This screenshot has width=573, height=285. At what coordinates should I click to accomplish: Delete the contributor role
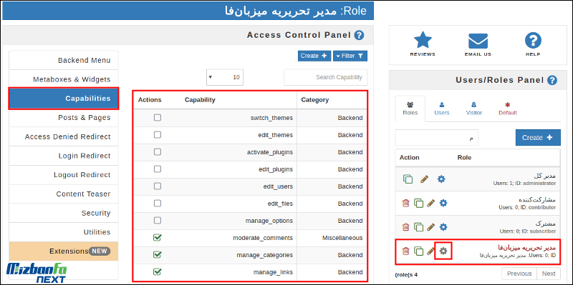pos(405,203)
